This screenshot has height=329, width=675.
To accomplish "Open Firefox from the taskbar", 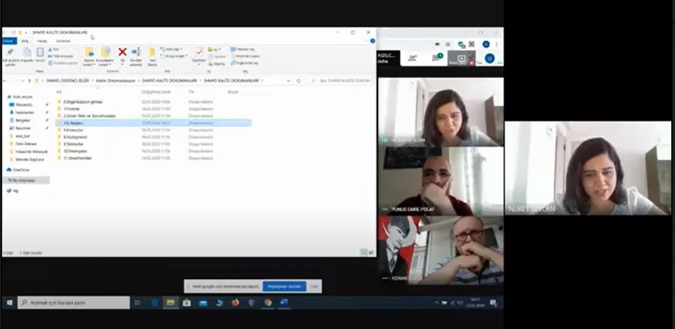I will [236, 303].
